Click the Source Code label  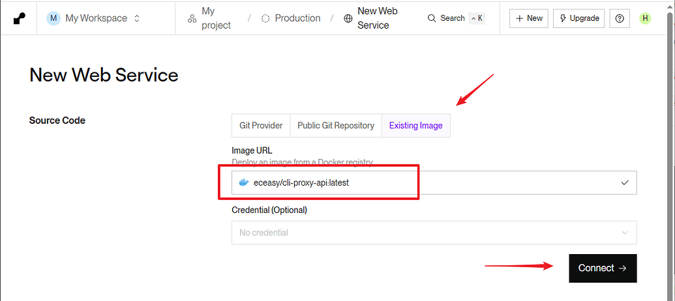click(x=57, y=121)
